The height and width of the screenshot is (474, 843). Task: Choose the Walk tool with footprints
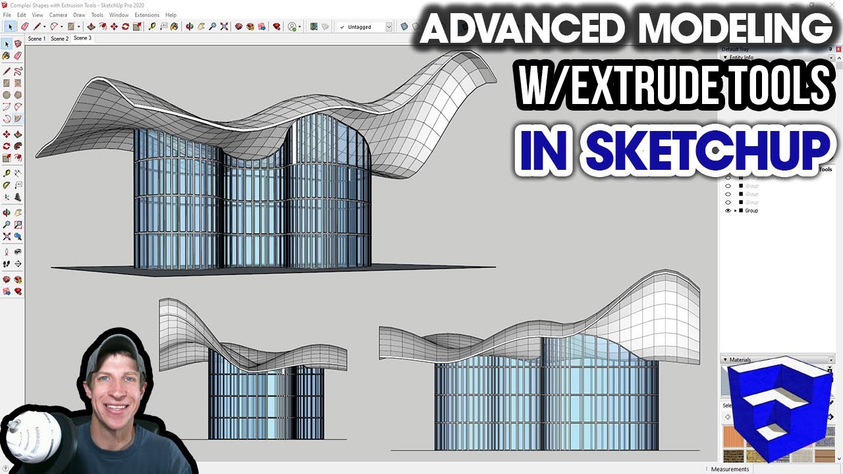click(x=7, y=263)
